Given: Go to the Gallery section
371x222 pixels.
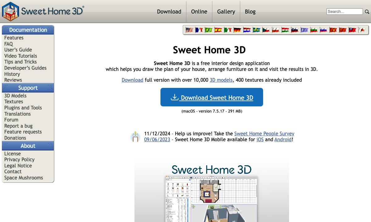Looking at the screenshot, I should pos(226,11).
